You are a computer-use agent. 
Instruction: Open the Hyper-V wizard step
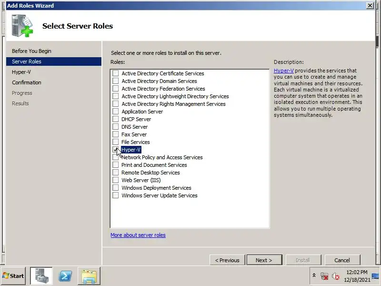(21, 72)
